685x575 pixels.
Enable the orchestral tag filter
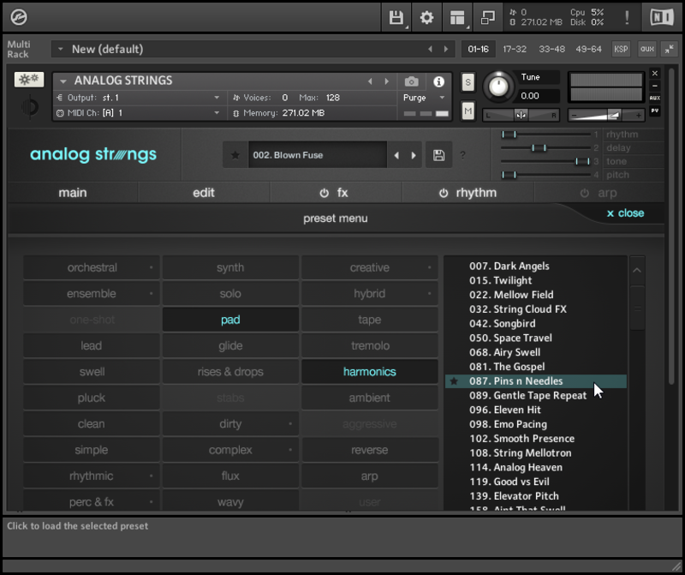click(92, 267)
